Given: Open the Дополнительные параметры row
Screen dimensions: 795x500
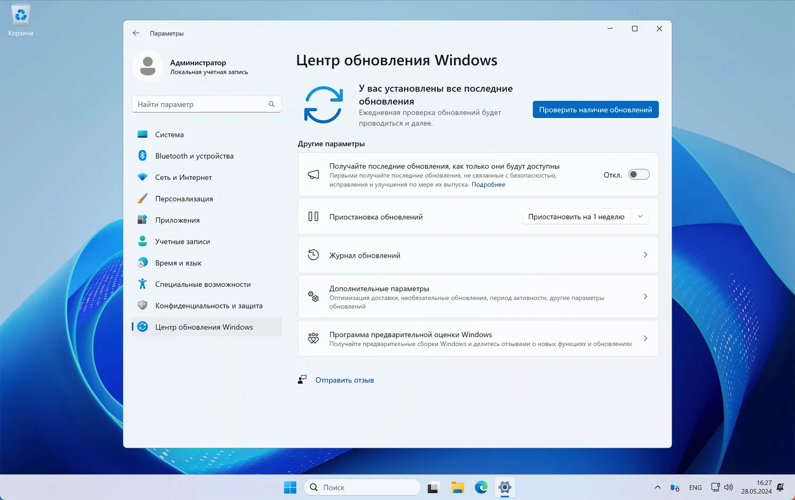Looking at the screenshot, I should point(478,297).
